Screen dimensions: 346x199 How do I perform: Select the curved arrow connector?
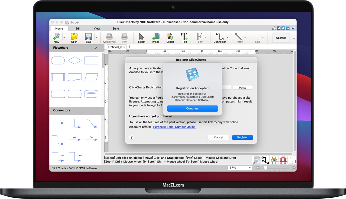[x=91, y=123]
